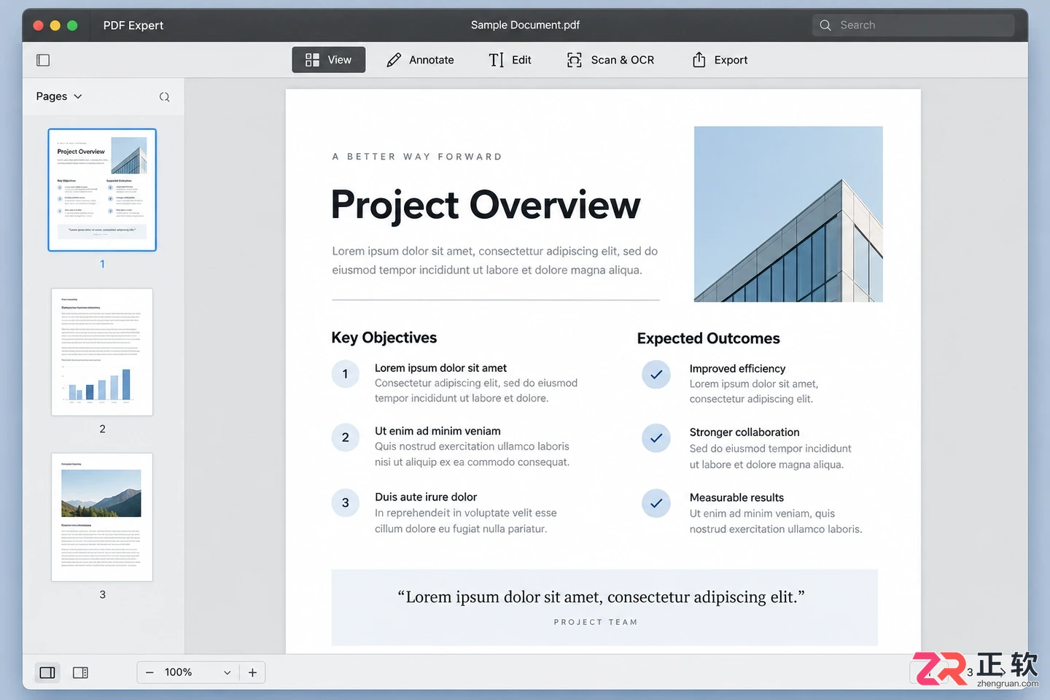This screenshot has height=700, width=1050.
Task: Click the Scan & OCR frame icon
Action: tap(575, 60)
